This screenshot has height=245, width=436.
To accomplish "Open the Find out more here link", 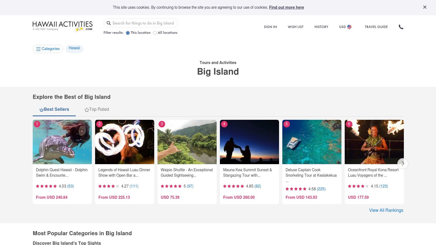I will click(x=286, y=7).
